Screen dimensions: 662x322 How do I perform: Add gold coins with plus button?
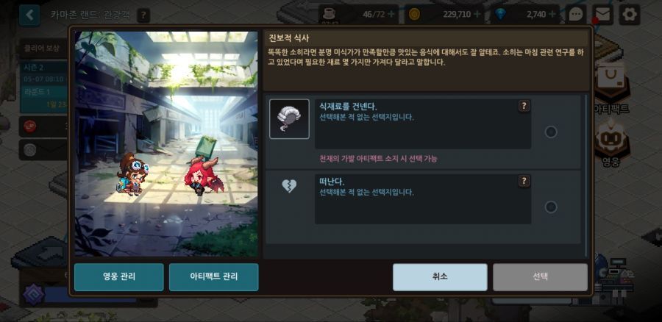click(x=477, y=15)
